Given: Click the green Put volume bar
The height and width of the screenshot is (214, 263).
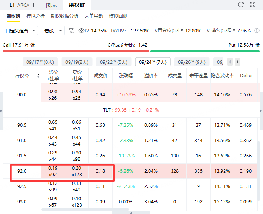Looking at the screenshot, I should point(205,51).
